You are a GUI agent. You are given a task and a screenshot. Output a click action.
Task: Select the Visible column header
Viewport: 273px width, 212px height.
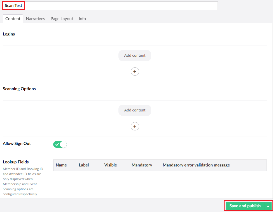click(x=111, y=165)
